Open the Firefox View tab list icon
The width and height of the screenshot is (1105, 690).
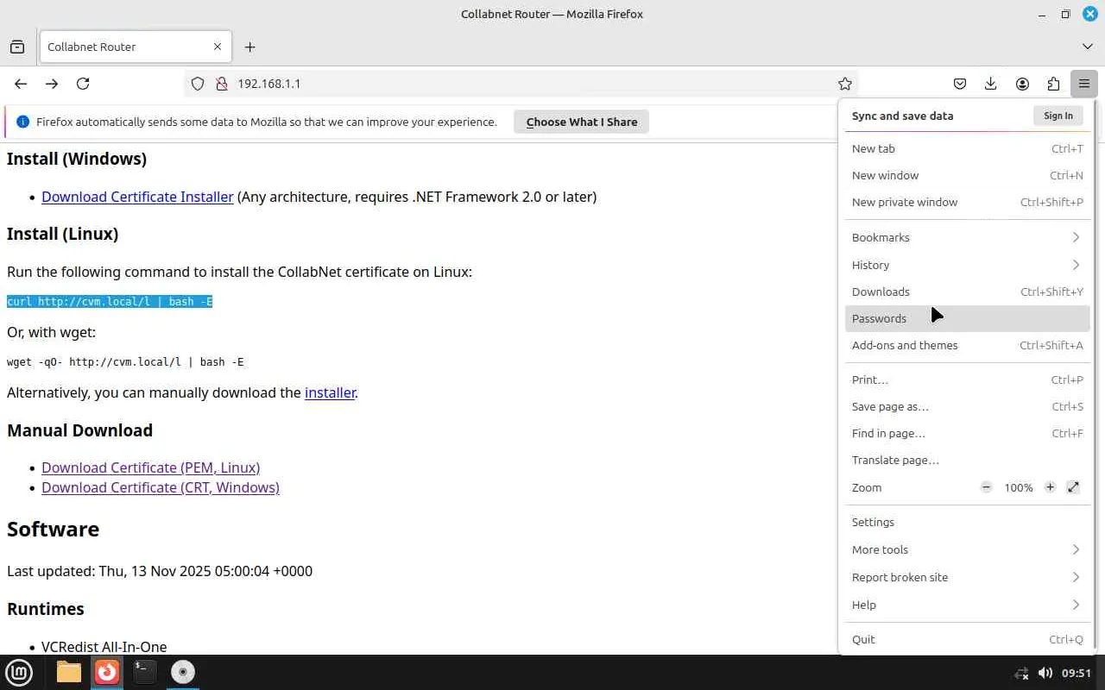click(17, 47)
